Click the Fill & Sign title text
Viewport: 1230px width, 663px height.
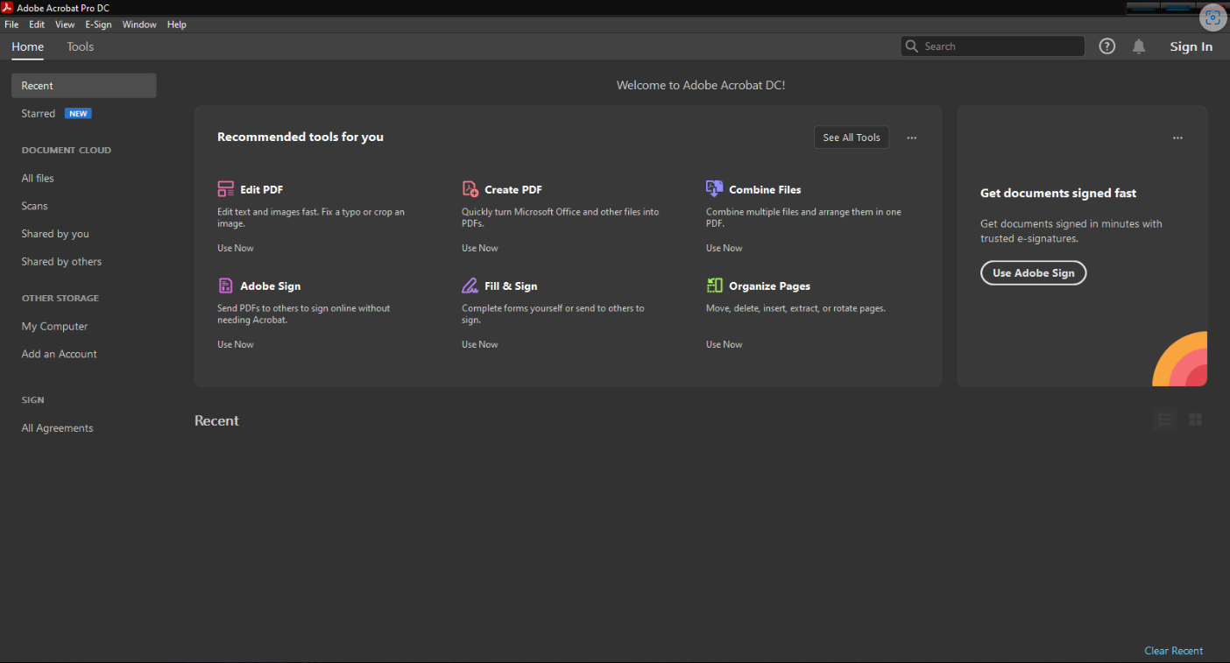point(511,286)
